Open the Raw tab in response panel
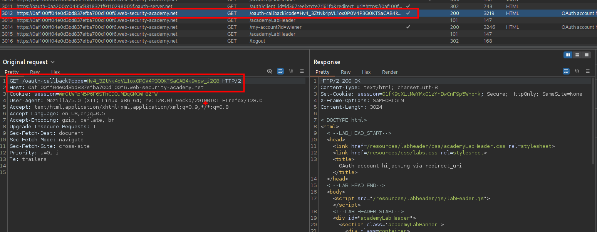The image size is (597, 232). click(345, 72)
